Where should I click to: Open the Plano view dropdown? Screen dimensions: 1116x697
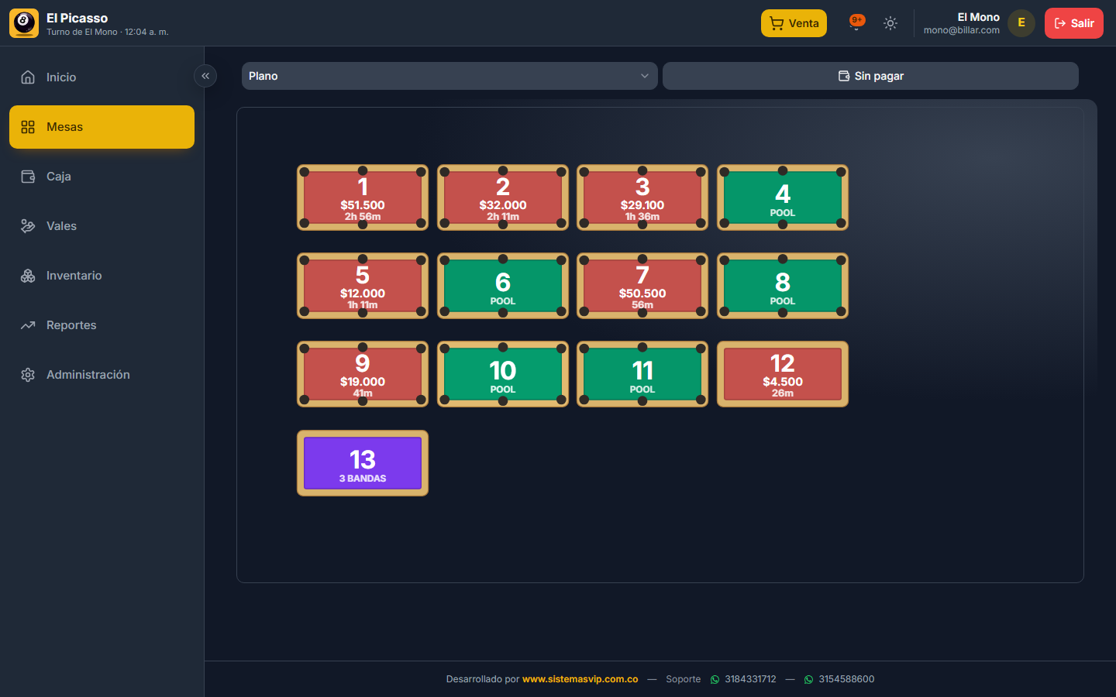[449, 76]
